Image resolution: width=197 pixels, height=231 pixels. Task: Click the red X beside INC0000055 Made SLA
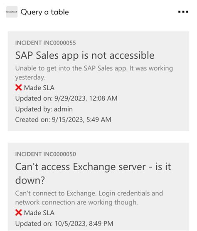click(19, 87)
